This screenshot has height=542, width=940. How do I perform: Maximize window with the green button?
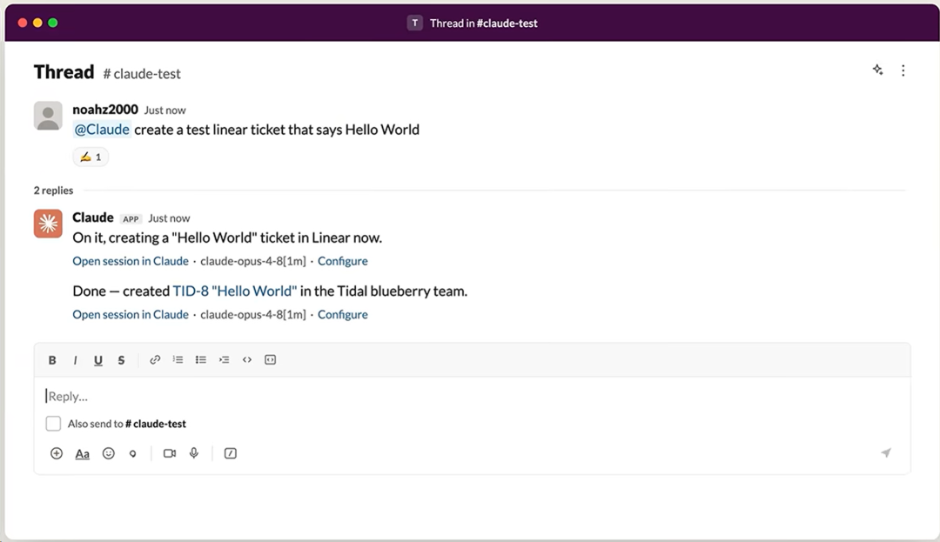pyautogui.click(x=53, y=23)
